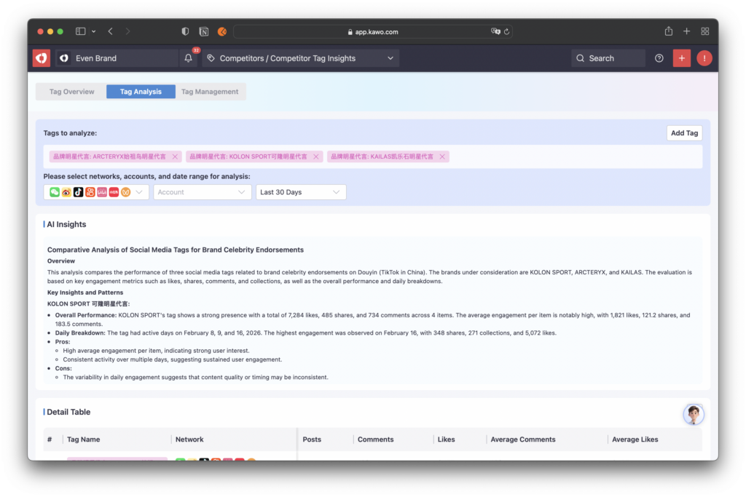The width and height of the screenshot is (746, 497).
Task: Remove the KAILAS tag
Action: (x=441, y=156)
